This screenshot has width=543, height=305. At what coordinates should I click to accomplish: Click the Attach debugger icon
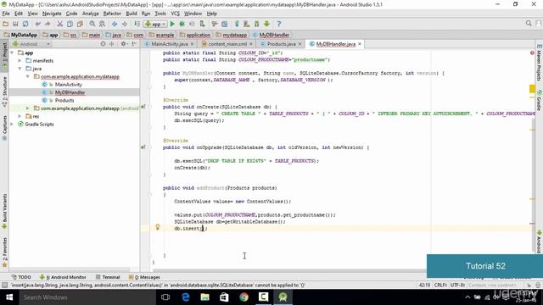tap(202, 24)
